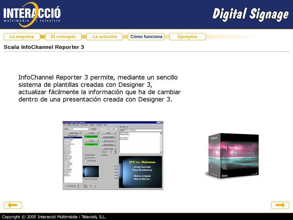The height and width of the screenshot is (220, 293).
Task: Open the Ejemplos tab
Action: (x=187, y=37)
